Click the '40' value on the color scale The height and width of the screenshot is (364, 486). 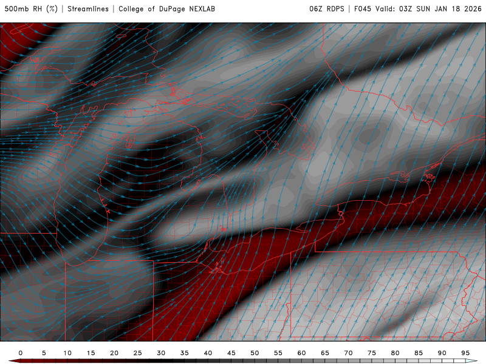(x=208, y=353)
